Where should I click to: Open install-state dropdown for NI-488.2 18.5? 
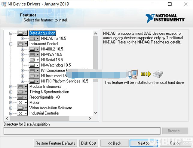34,49
